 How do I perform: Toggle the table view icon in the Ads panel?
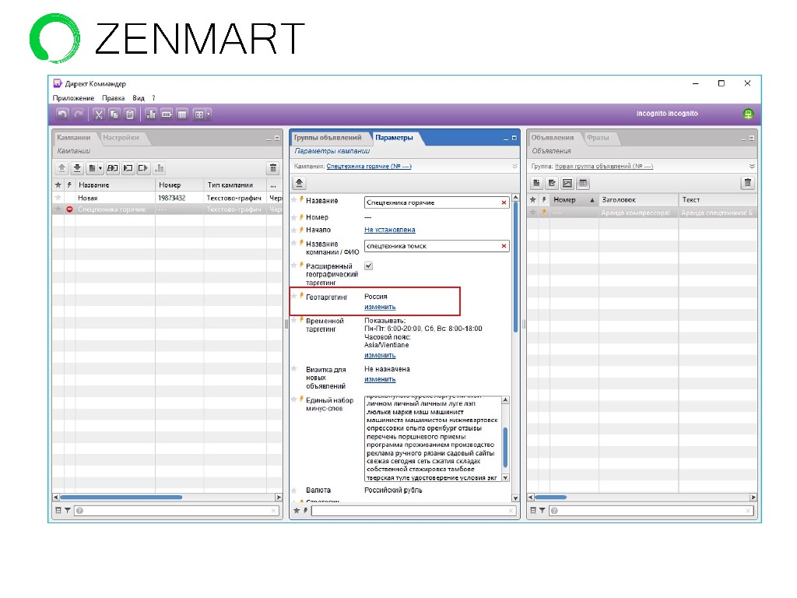[583, 183]
